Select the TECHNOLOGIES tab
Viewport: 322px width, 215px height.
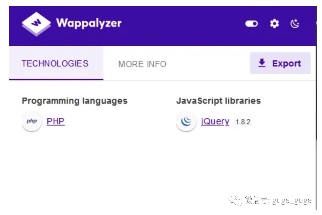pyautogui.click(x=56, y=63)
